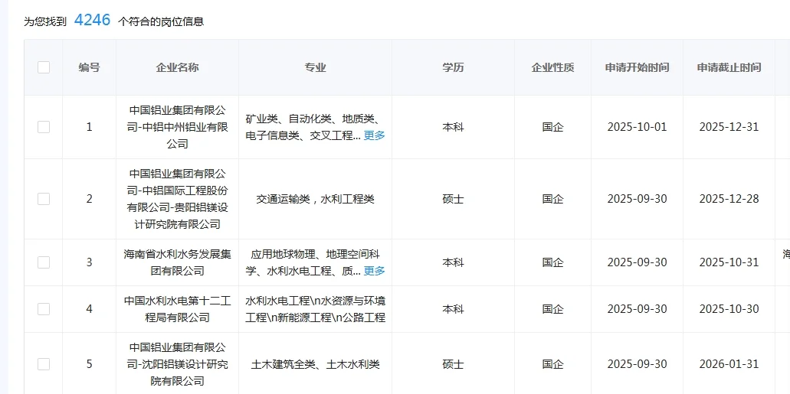Check row 4 中国水利水电第十二工程局 checkbox
790x394 pixels.
44,309
